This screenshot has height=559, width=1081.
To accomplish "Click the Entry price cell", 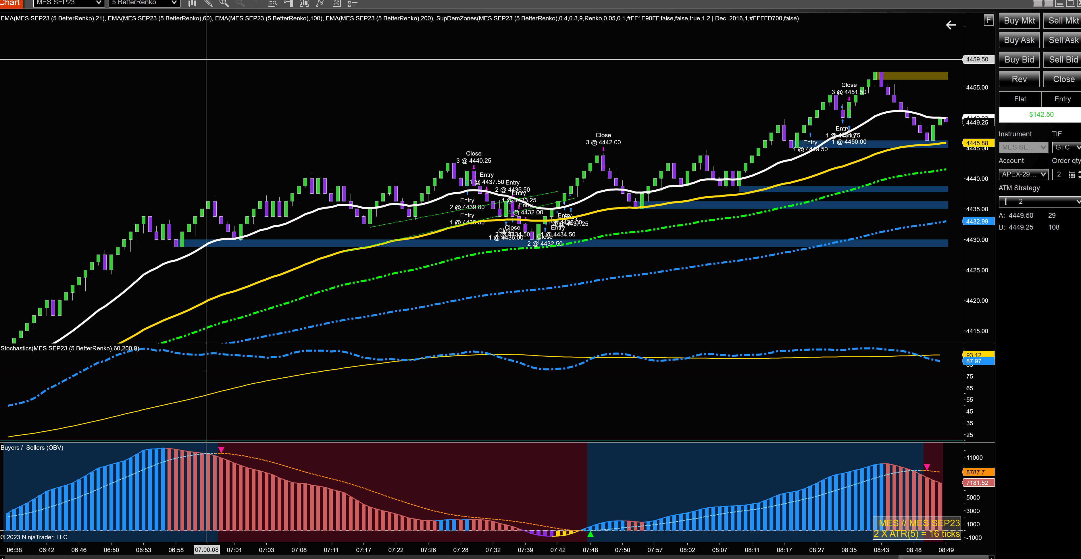I will 1061,99.
